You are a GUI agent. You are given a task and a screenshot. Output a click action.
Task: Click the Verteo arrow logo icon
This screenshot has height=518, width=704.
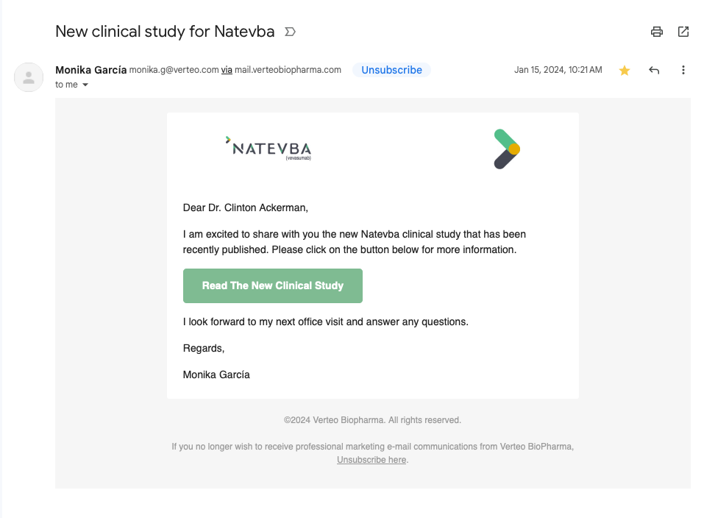pyautogui.click(x=506, y=149)
